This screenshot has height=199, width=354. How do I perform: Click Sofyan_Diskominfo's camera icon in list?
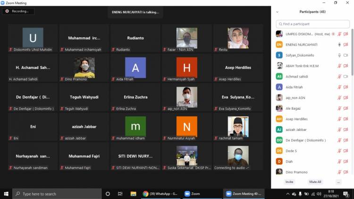346,55
